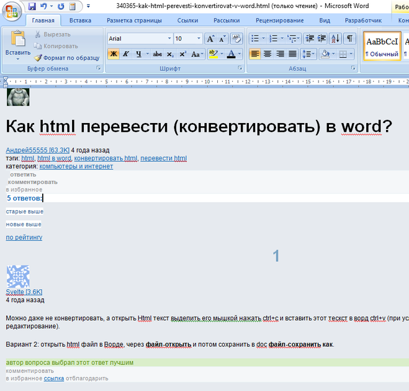Open the конвертировать html tag link
Viewport: 409px width, 391px height.
coord(106,159)
